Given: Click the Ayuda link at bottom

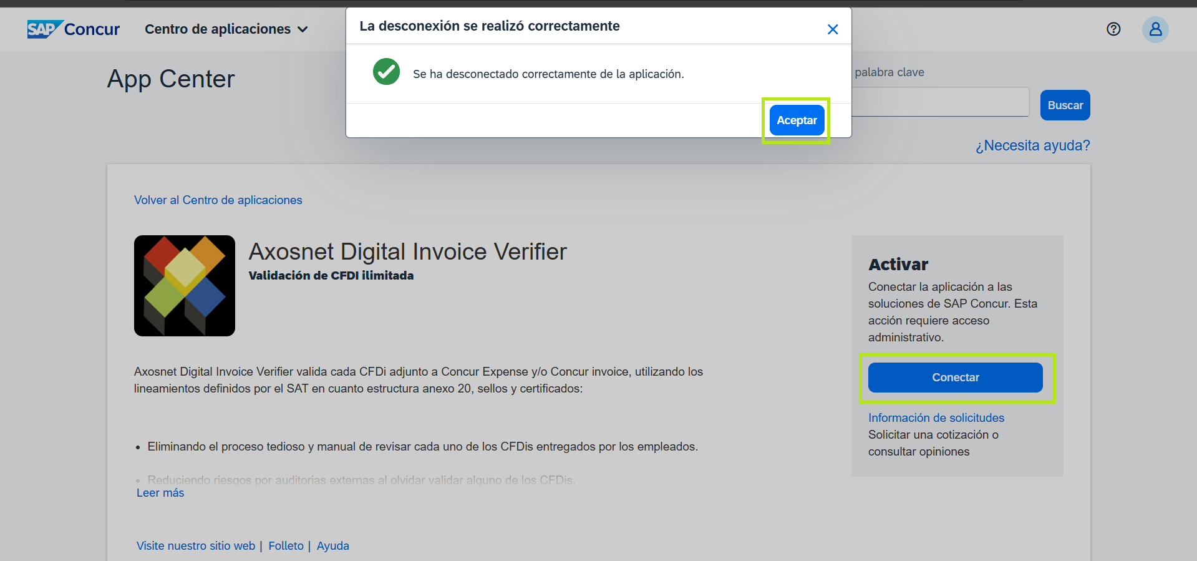Looking at the screenshot, I should click(x=332, y=546).
